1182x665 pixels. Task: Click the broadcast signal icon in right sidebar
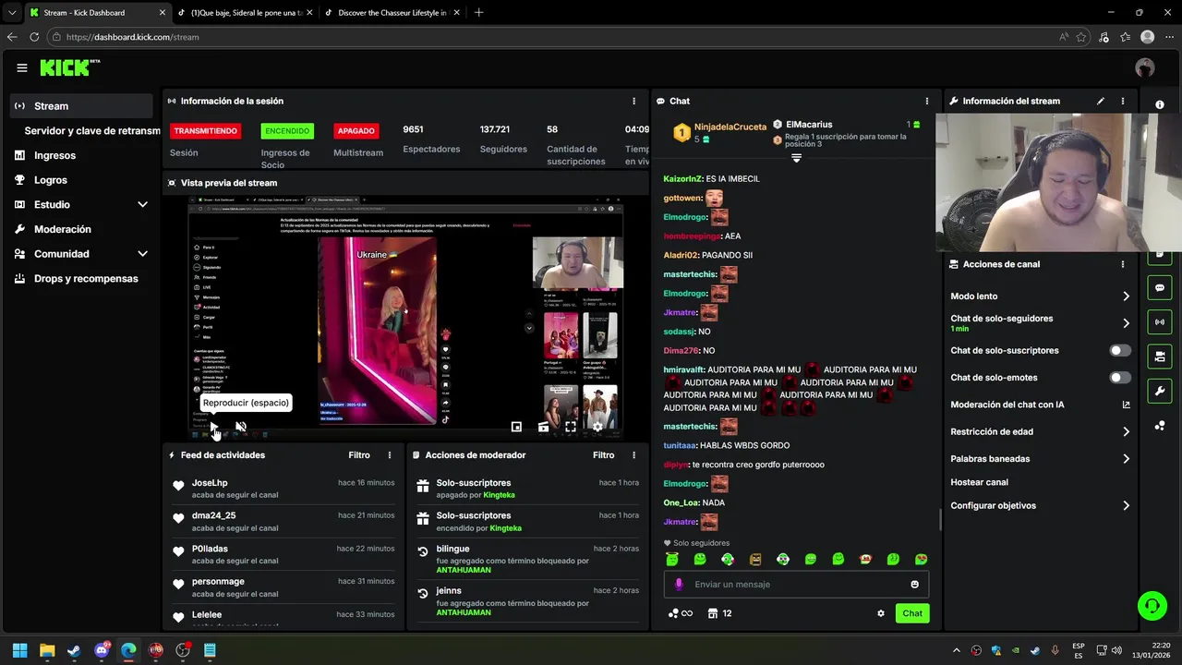pos(1160,322)
